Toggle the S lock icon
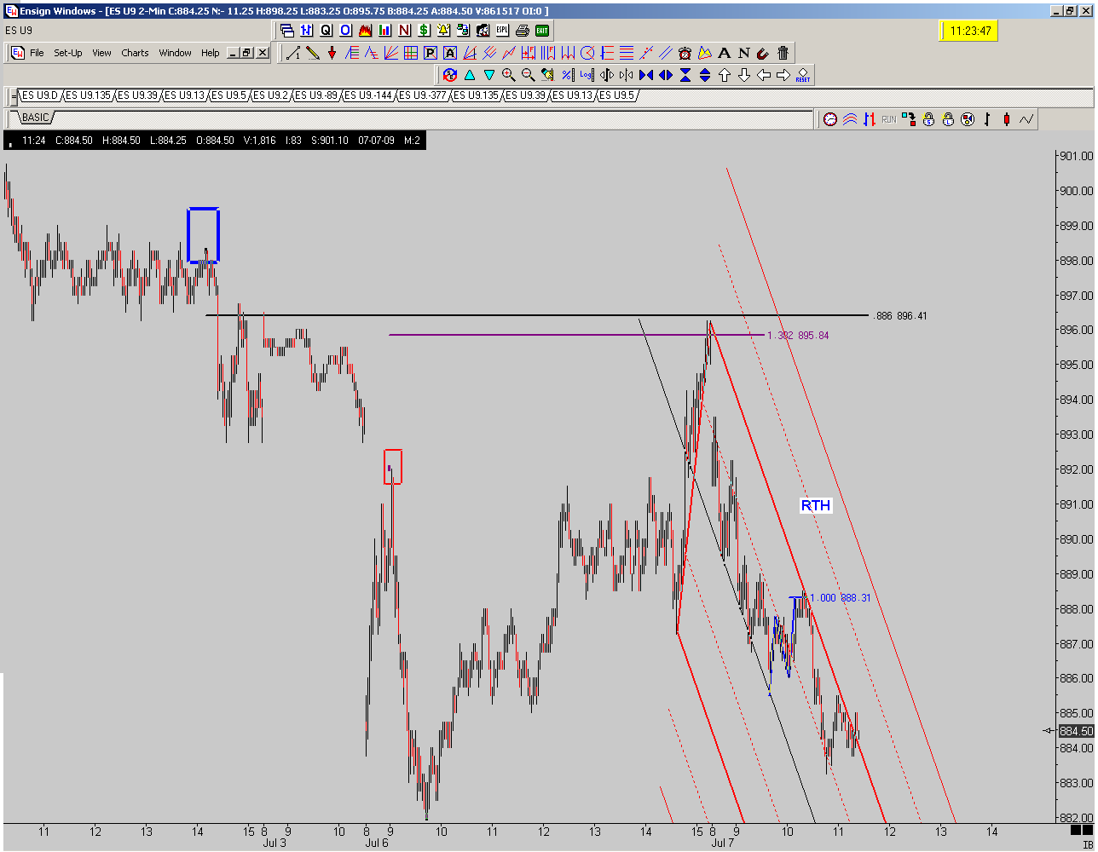 click(x=928, y=119)
